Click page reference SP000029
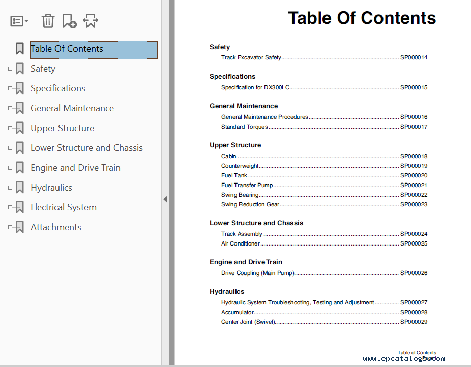 click(x=414, y=322)
